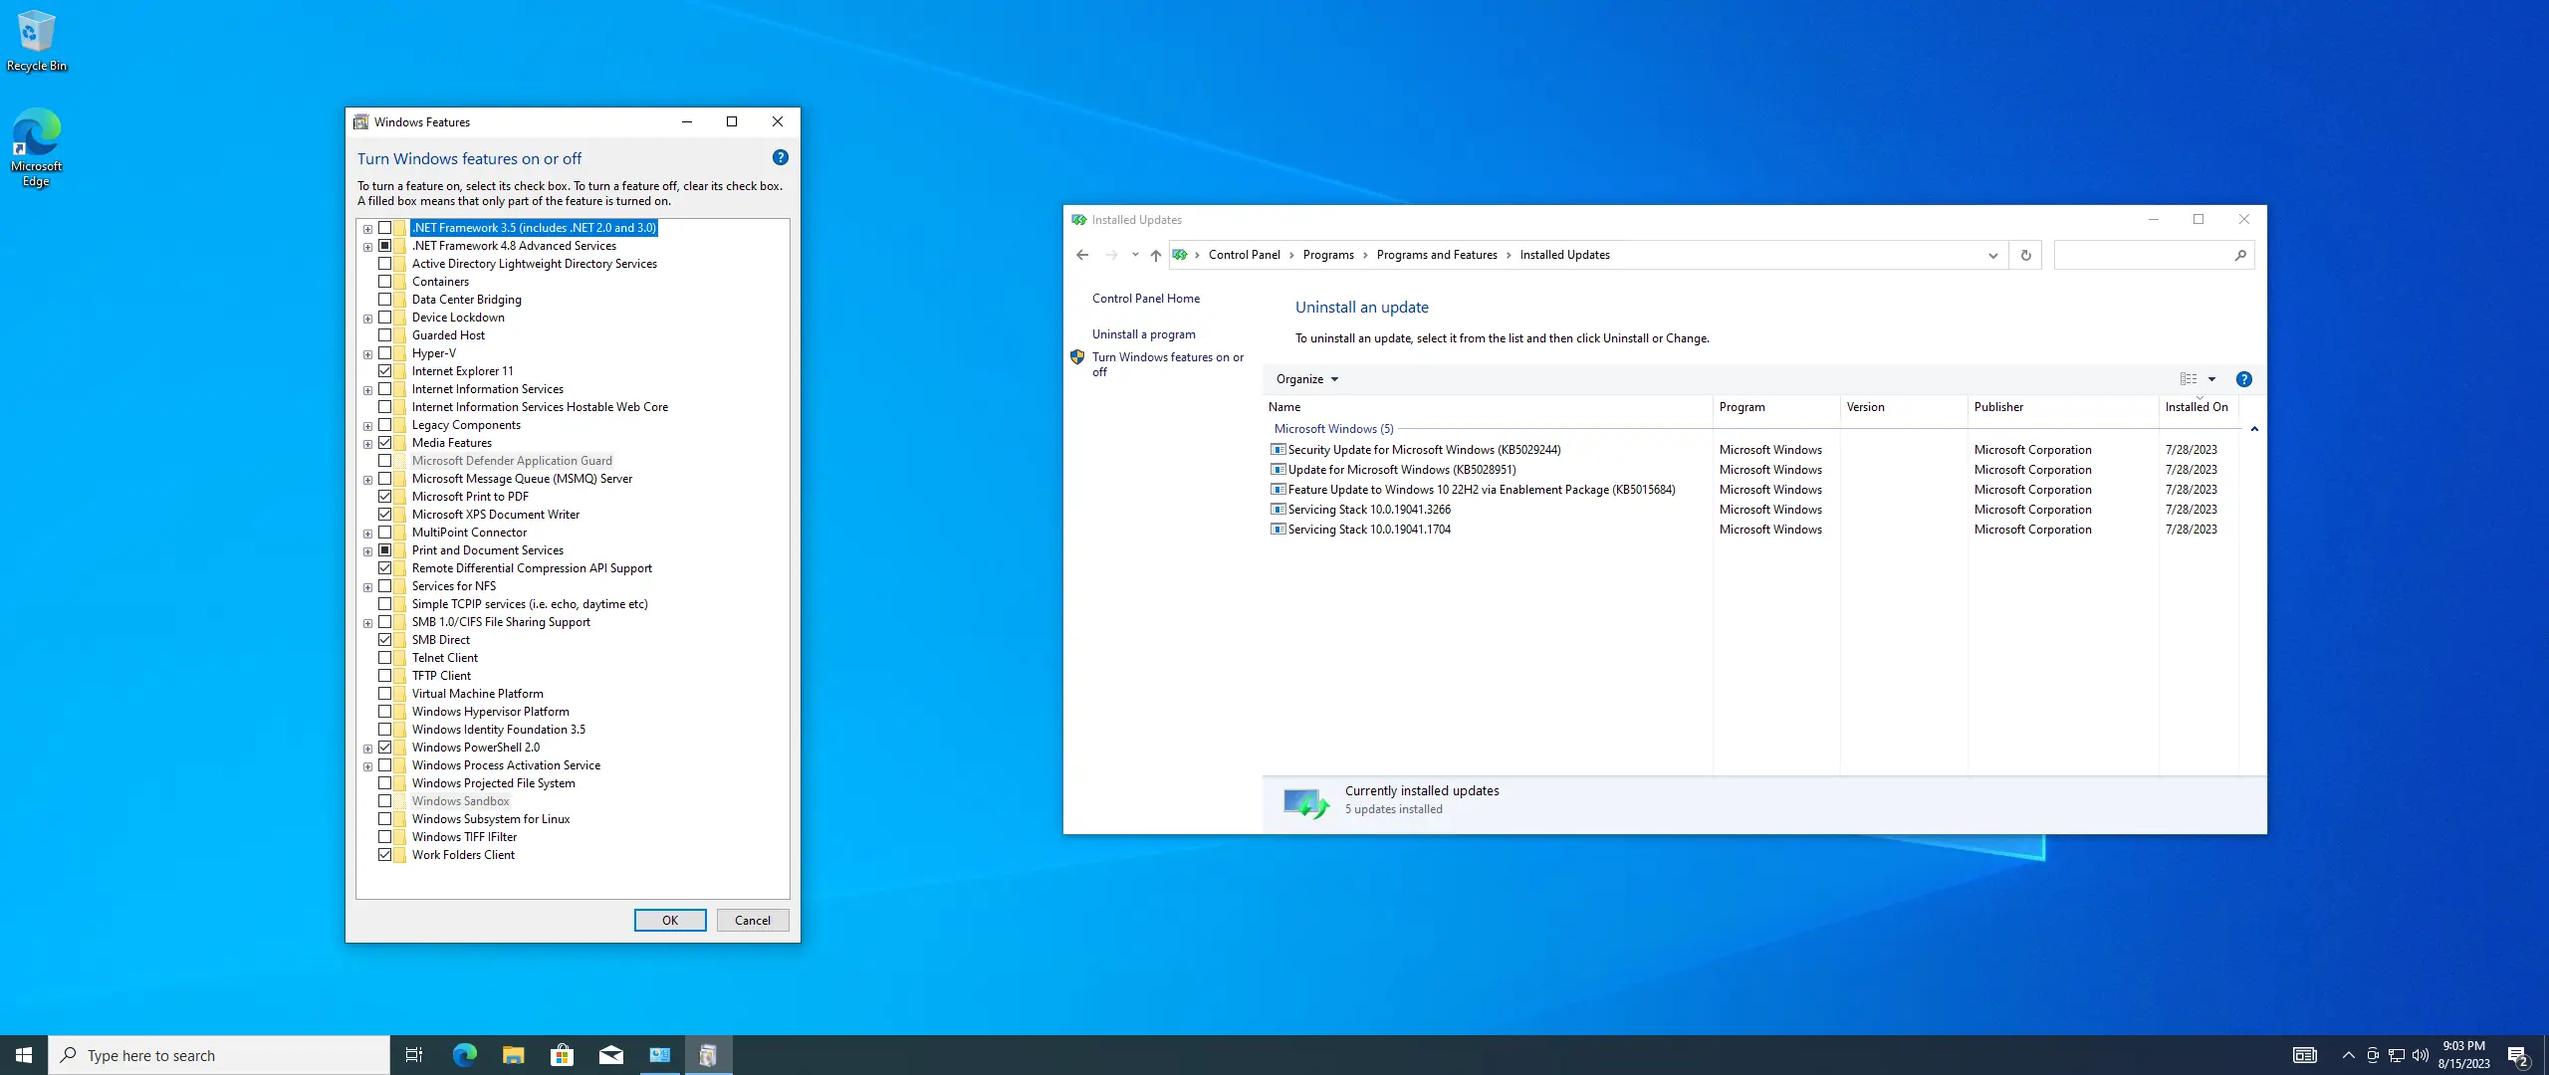Click the Installed Updates search field
This screenshot has width=2549, height=1075.
2141,255
